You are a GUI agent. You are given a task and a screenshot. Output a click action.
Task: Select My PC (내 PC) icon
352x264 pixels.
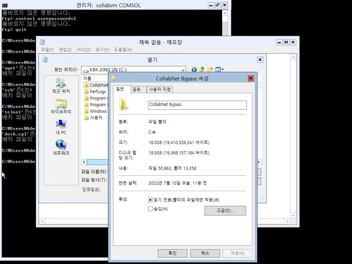coord(61,127)
